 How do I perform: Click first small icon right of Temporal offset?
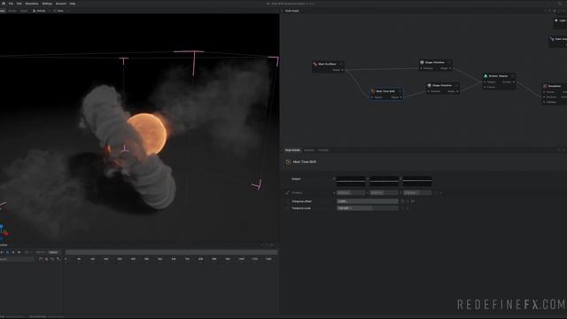point(402,201)
